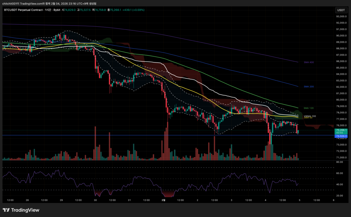Image resolution: width=351 pixels, height=217 pixels.
Task: Click the TradingView logo icon
Action: click(6, 210)
